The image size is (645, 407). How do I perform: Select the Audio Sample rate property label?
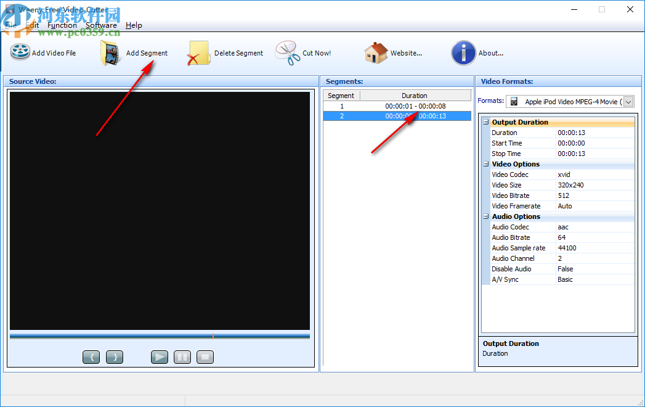(519, 248)
